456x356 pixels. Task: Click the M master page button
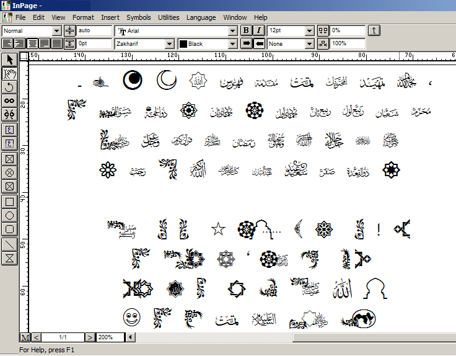click(25, 337)
